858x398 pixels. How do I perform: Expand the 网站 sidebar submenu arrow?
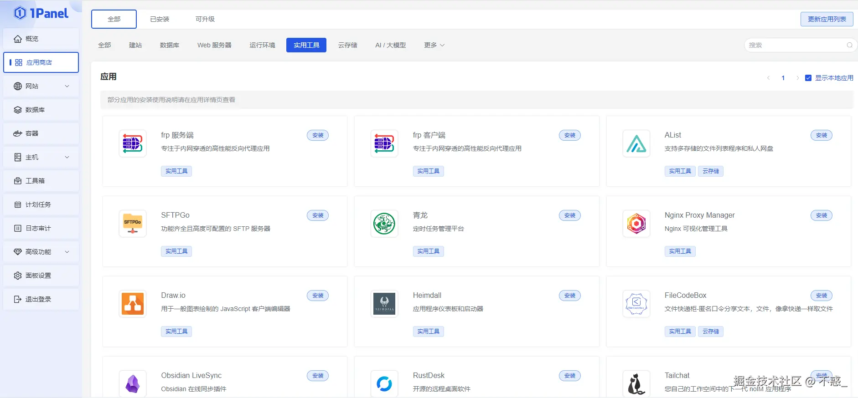coord(67,86)
